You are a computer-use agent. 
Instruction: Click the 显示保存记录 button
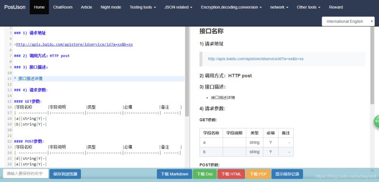pos(287,174)
